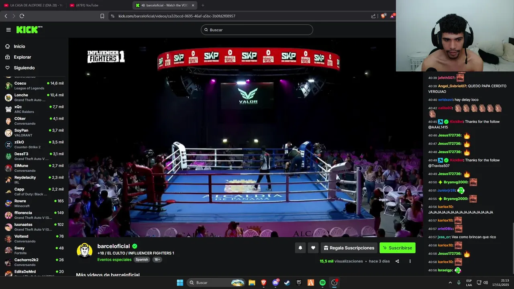Open Coscu's channel in sidebar
The height and width of the screenshot is (289, 514).
[34, 85]
